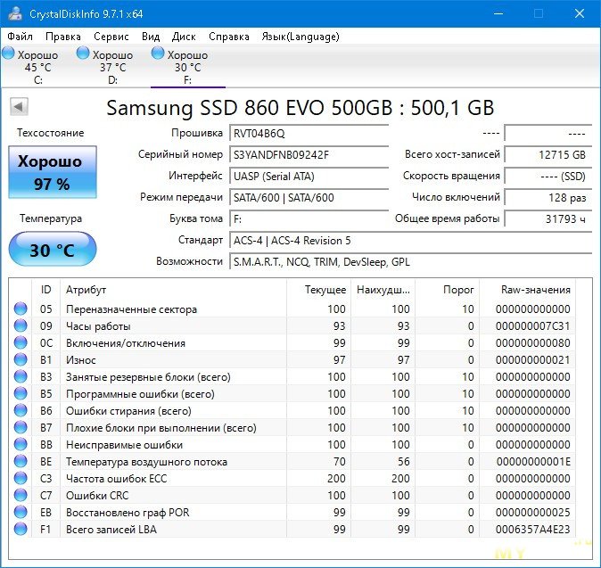Click the Серийный номер value field

pyautogui.click(x=309, y=154)
